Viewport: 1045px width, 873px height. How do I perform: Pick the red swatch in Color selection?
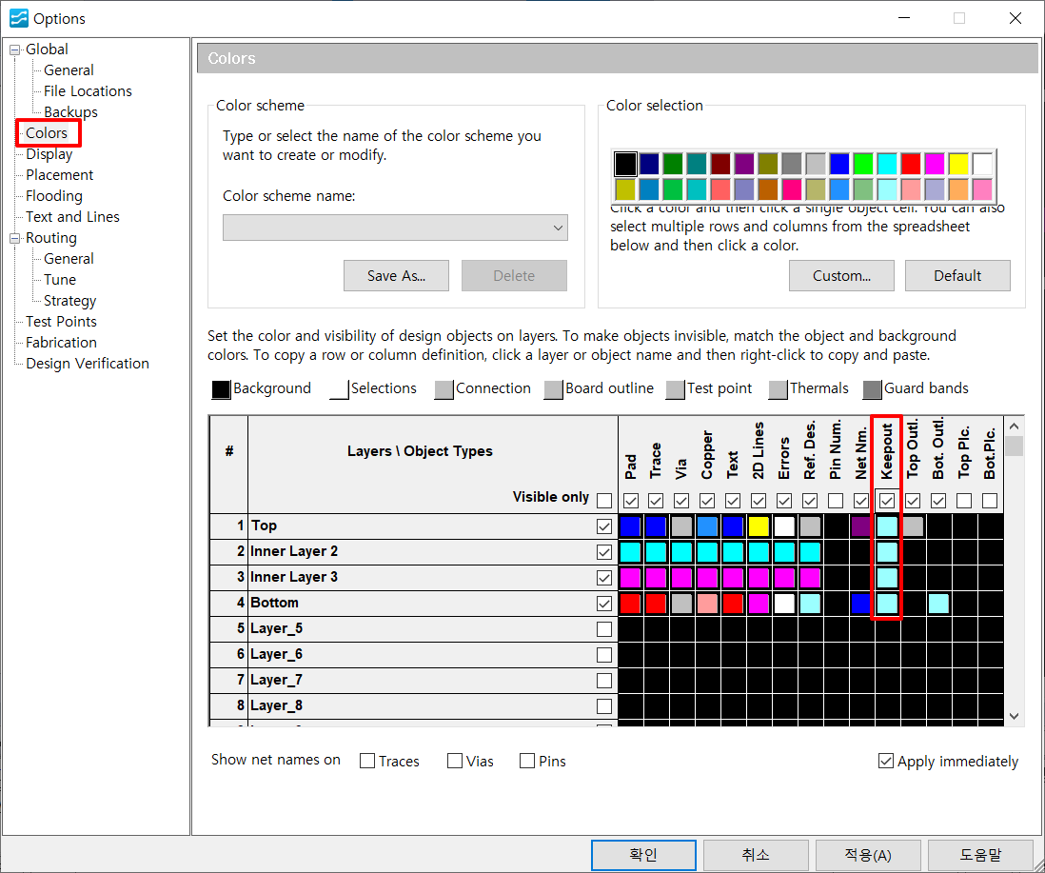(911, 164)
